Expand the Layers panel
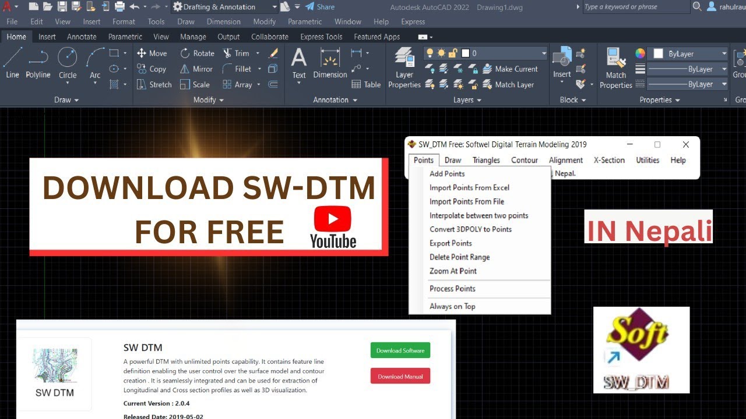Image resolution: width=746 pixels, height=419 pixels. pyautogui.click(x=467, y=100)
